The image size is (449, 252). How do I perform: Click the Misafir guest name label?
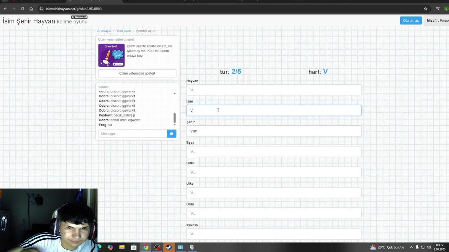pos(438,21)
